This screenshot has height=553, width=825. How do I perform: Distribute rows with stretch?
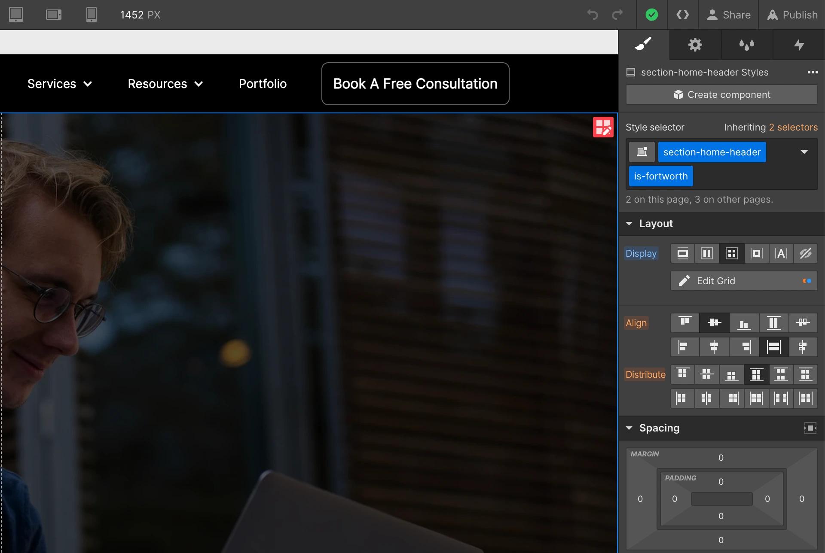pos(756,374)
